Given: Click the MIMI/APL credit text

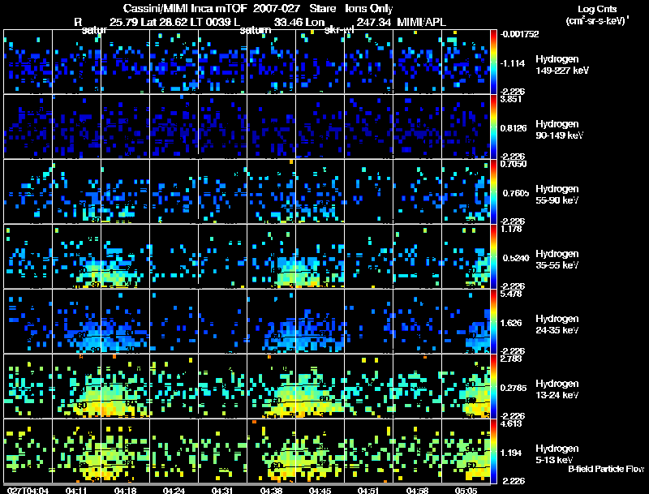Looking at the screenshot, I should click(x=421, y=23).
